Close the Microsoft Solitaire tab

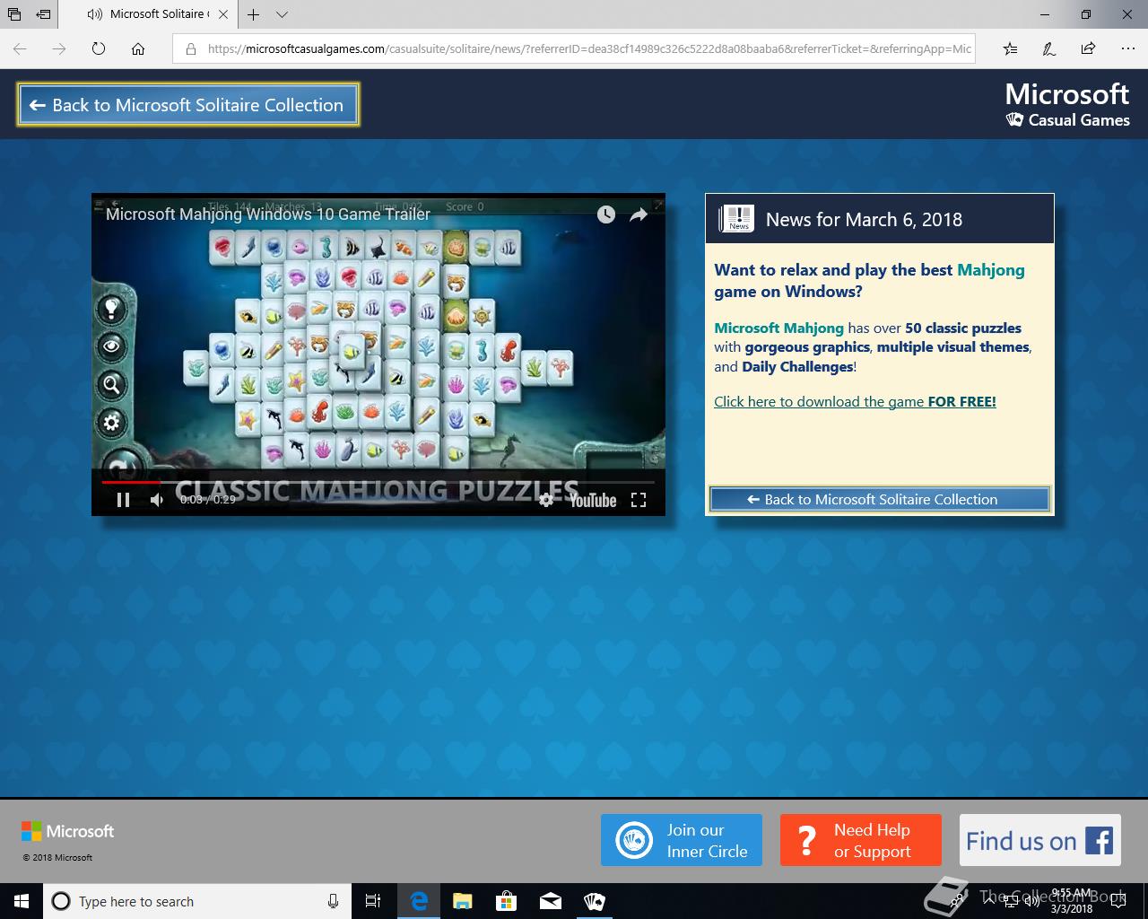[x=223, y=14]
